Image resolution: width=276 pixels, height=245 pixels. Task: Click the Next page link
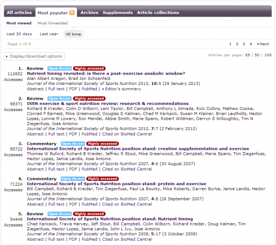[x=263, y=44]
